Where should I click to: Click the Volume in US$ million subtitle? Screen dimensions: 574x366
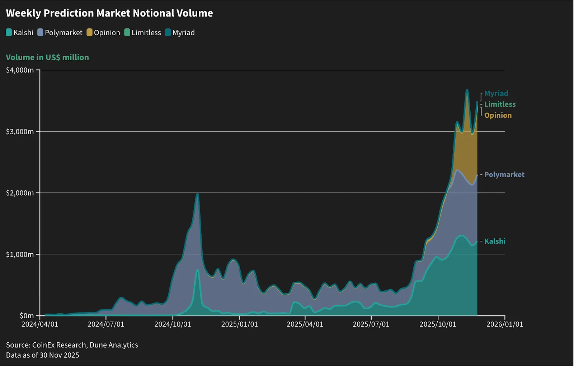pyautogui.click(x=47, y=57)
